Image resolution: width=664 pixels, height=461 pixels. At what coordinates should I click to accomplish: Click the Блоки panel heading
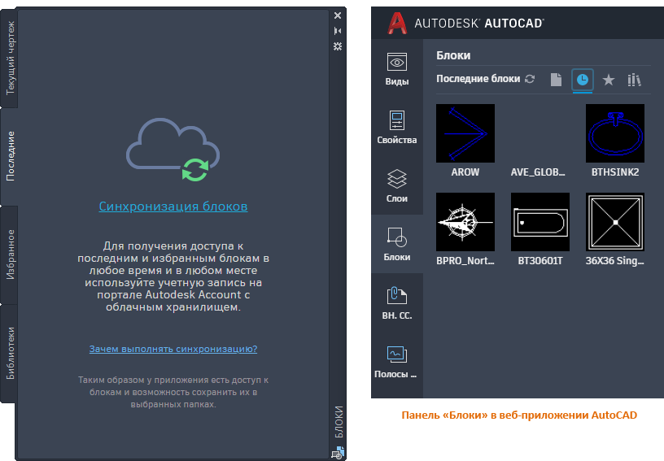pos(453,55)
